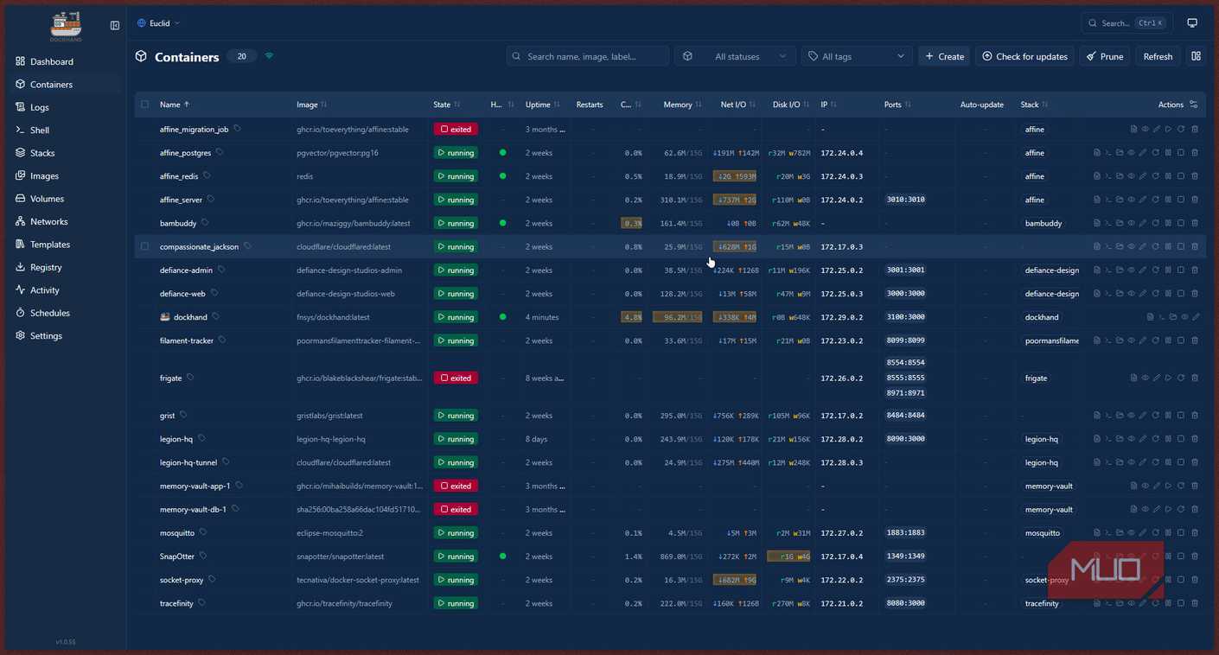Click the layout grid icon beside Refresh
This screenshot has height=655, width=1219.
[x=1197, y=56]
